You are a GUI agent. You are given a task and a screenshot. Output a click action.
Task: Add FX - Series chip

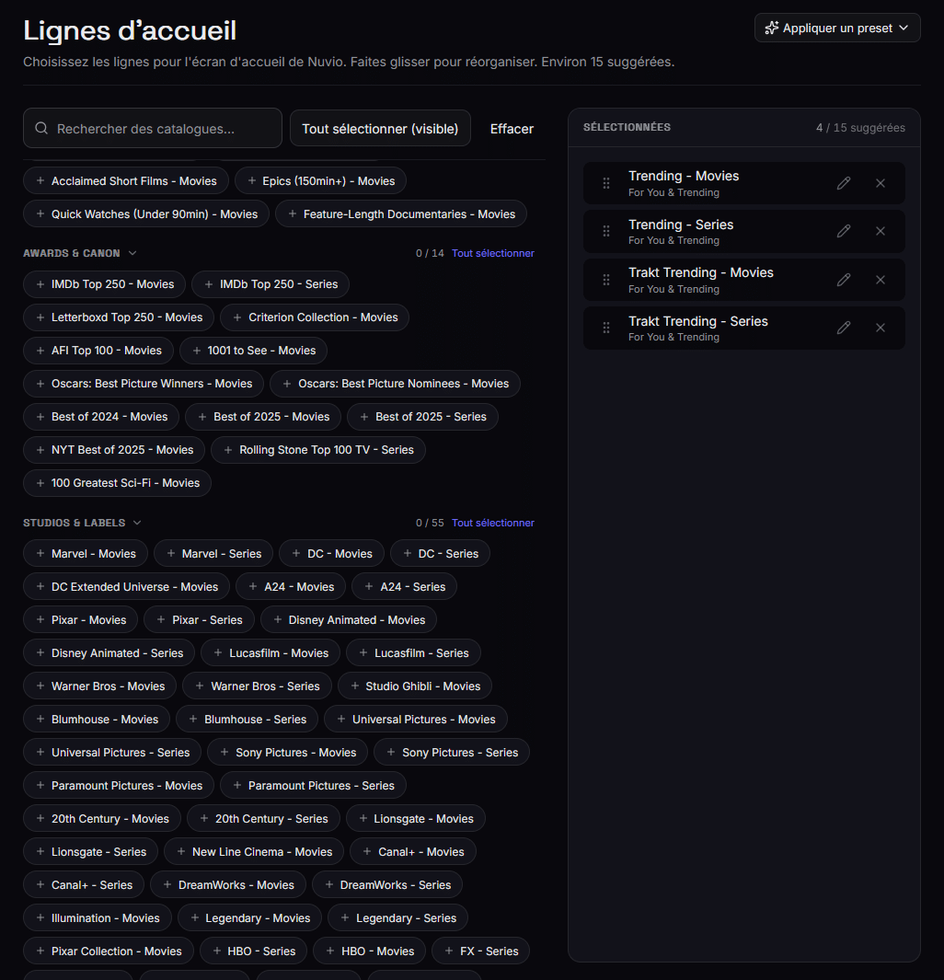[481, 951]
